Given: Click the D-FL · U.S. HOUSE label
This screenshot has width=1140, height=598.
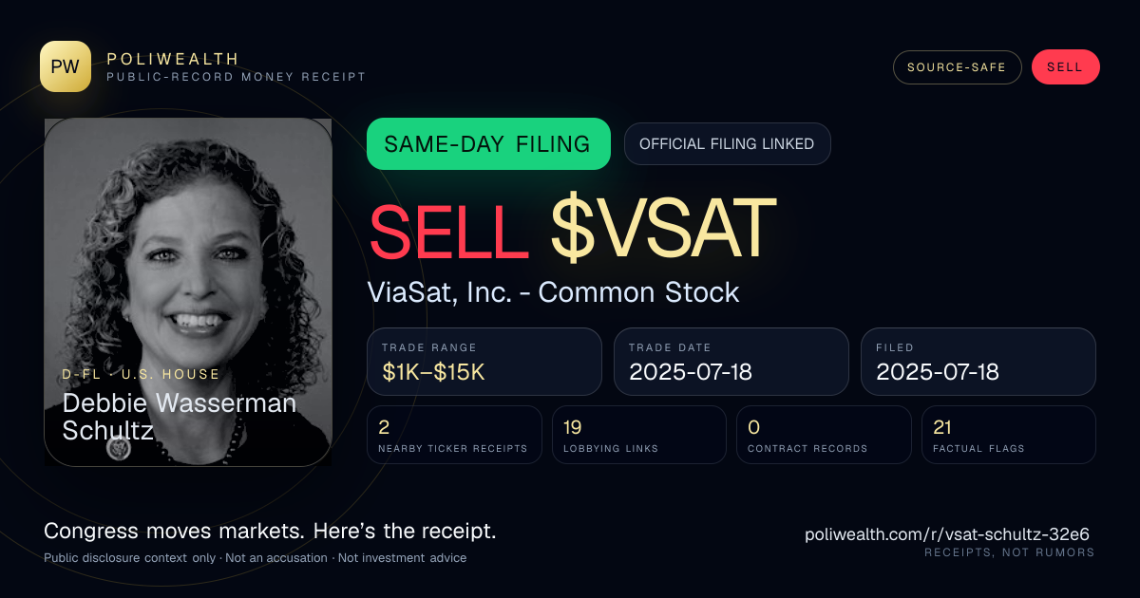Looking at the screenshot, I should click(x=142, y=374).
